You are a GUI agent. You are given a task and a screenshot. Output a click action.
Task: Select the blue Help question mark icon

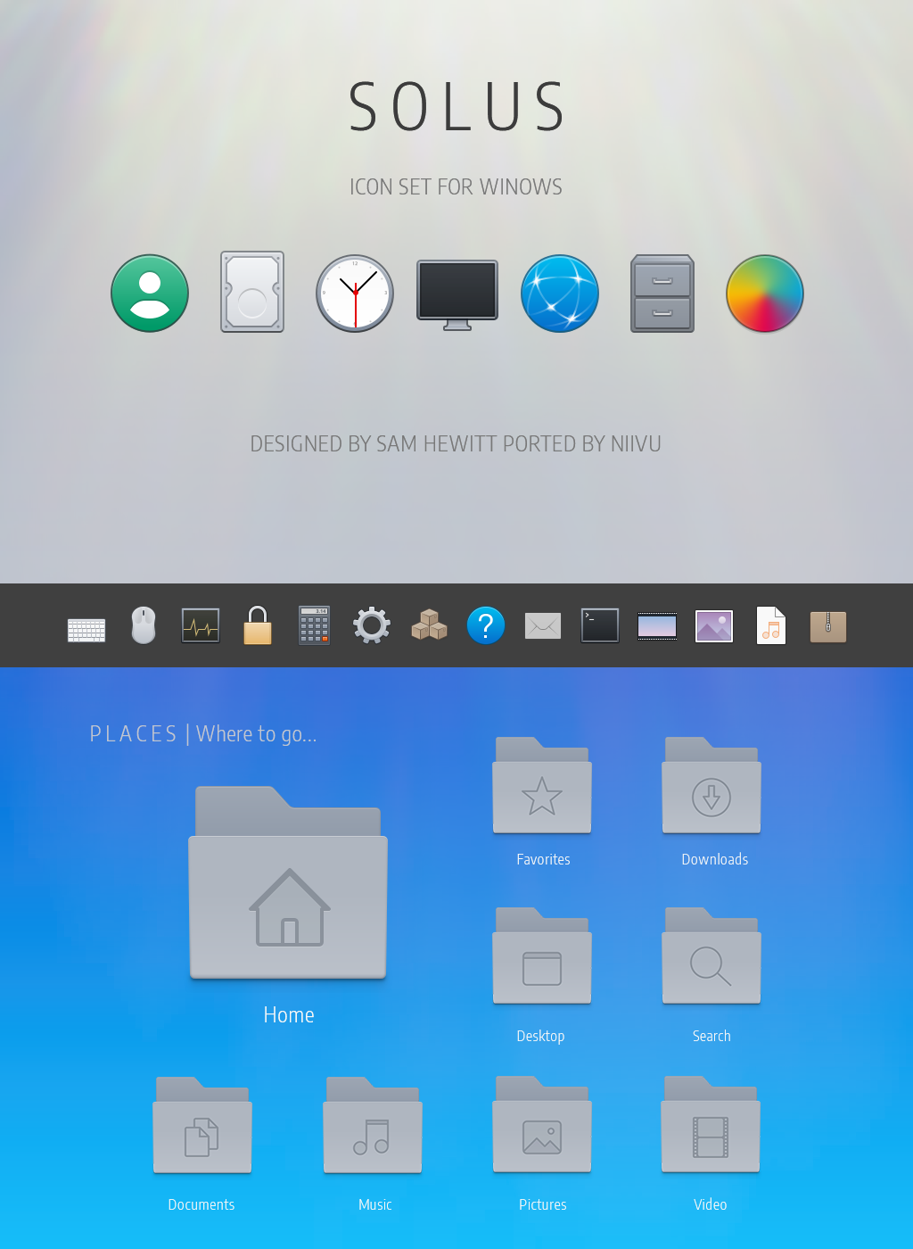(486, 625)
